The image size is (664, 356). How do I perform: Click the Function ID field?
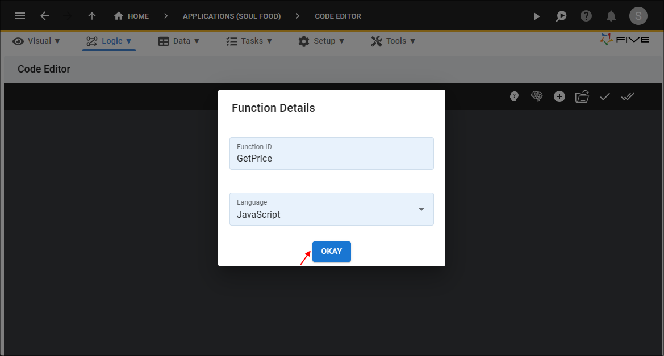(x=332, y=154)
